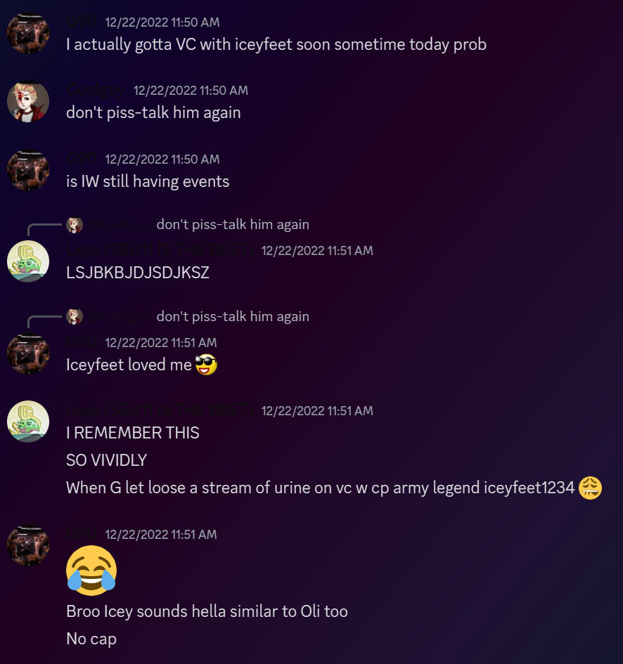Open avatar beside 'Iceyfeet loved me' message
The image size is (623, 664).
28,353
